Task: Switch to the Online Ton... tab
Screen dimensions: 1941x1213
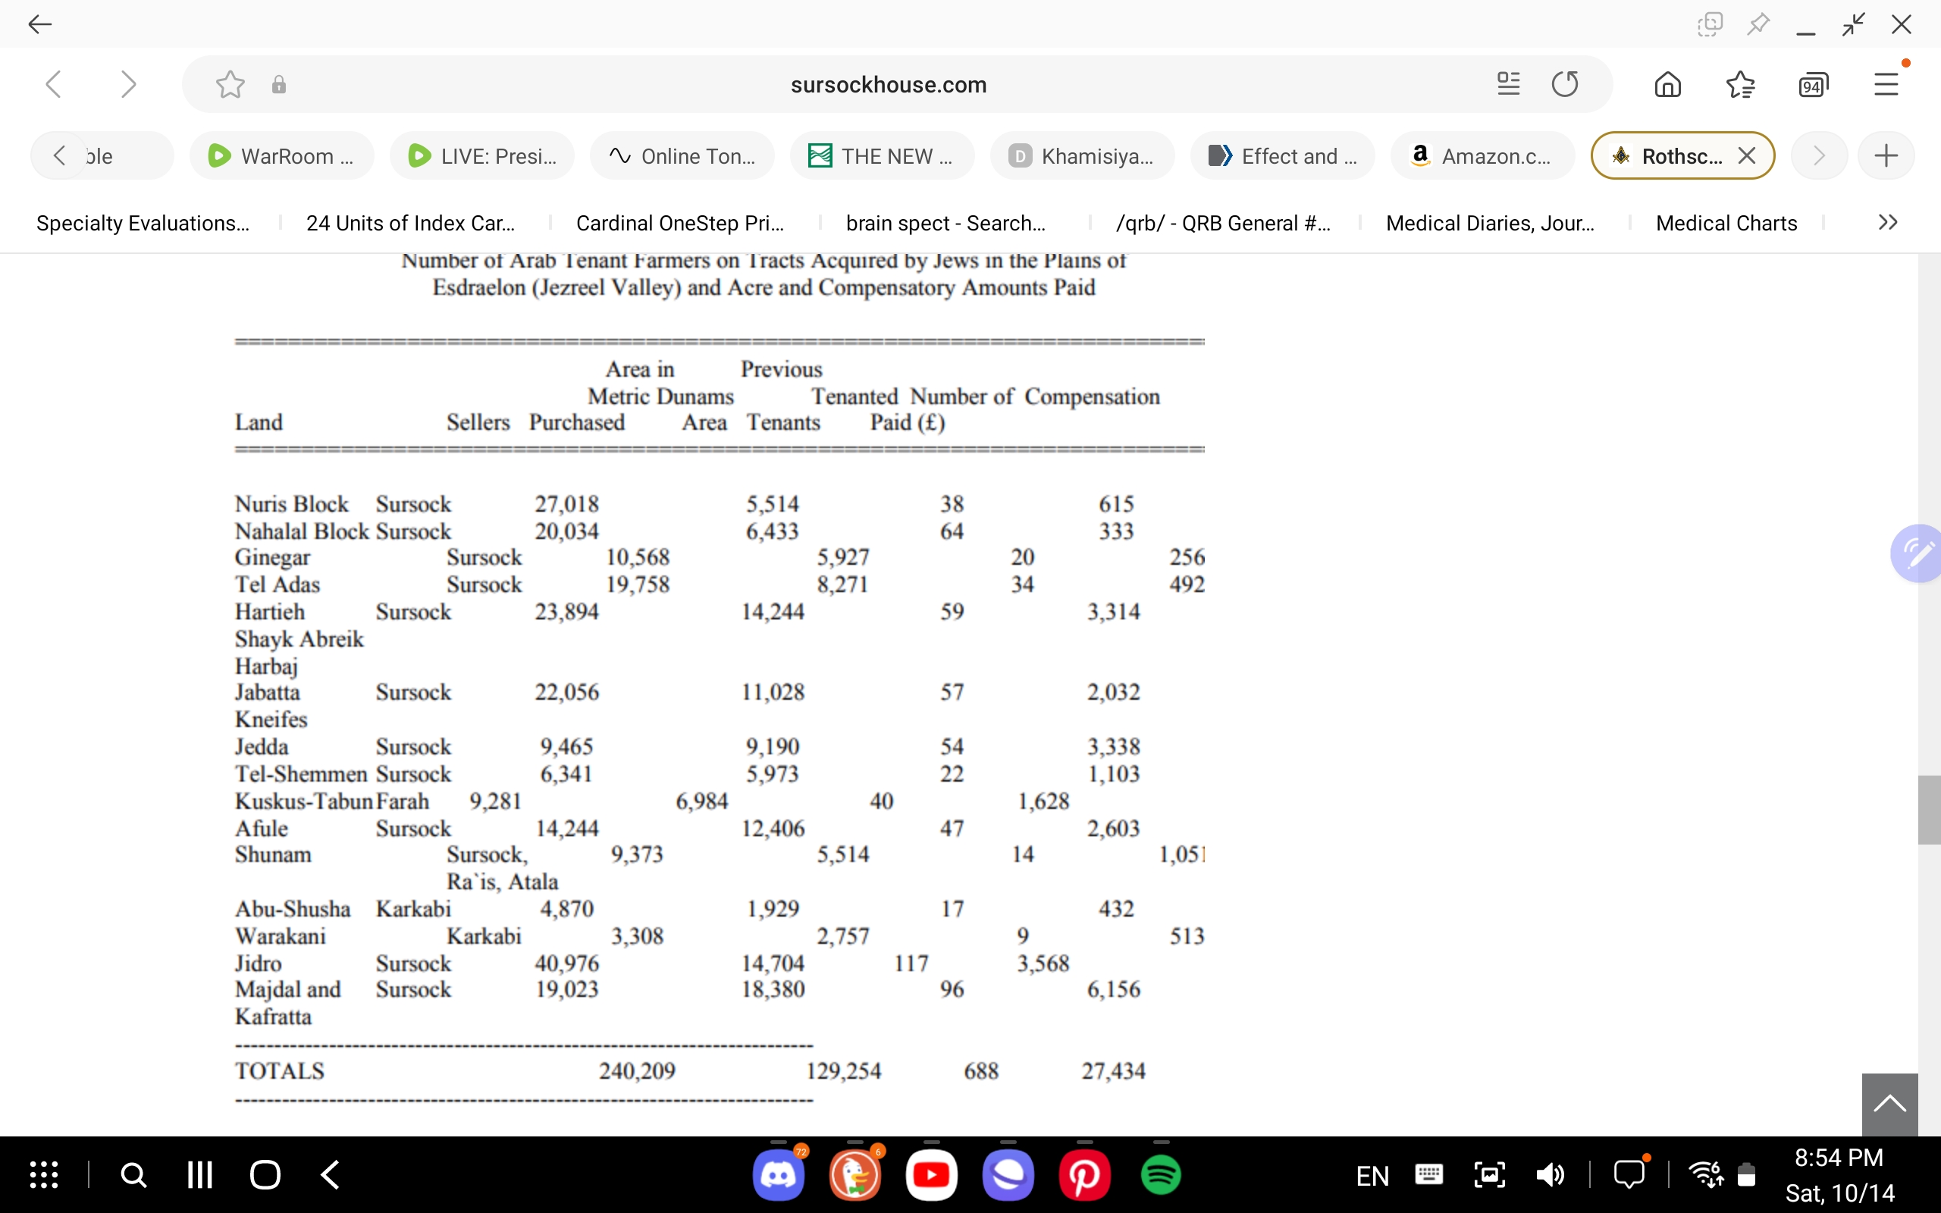Action: click(682, 155)
